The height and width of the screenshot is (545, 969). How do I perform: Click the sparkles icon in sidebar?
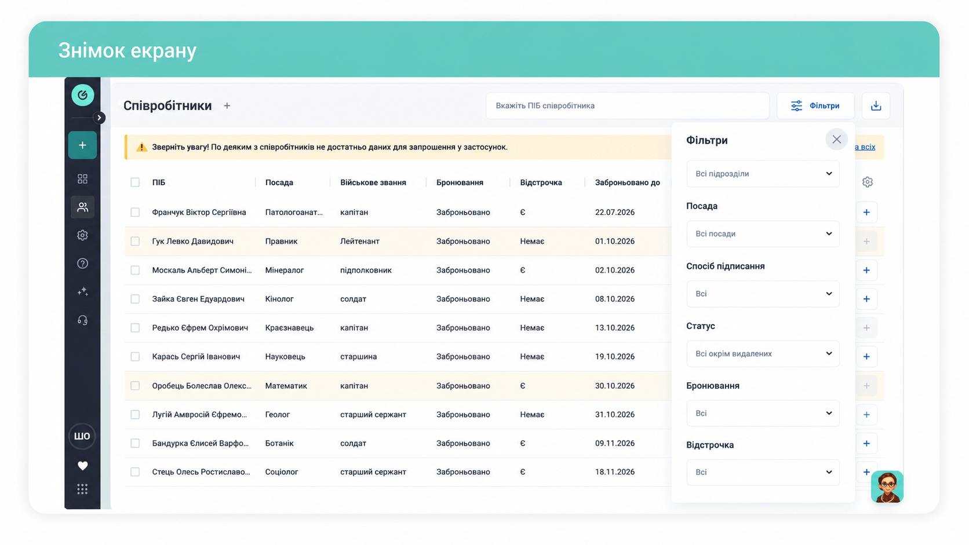[x=82, y=291]
